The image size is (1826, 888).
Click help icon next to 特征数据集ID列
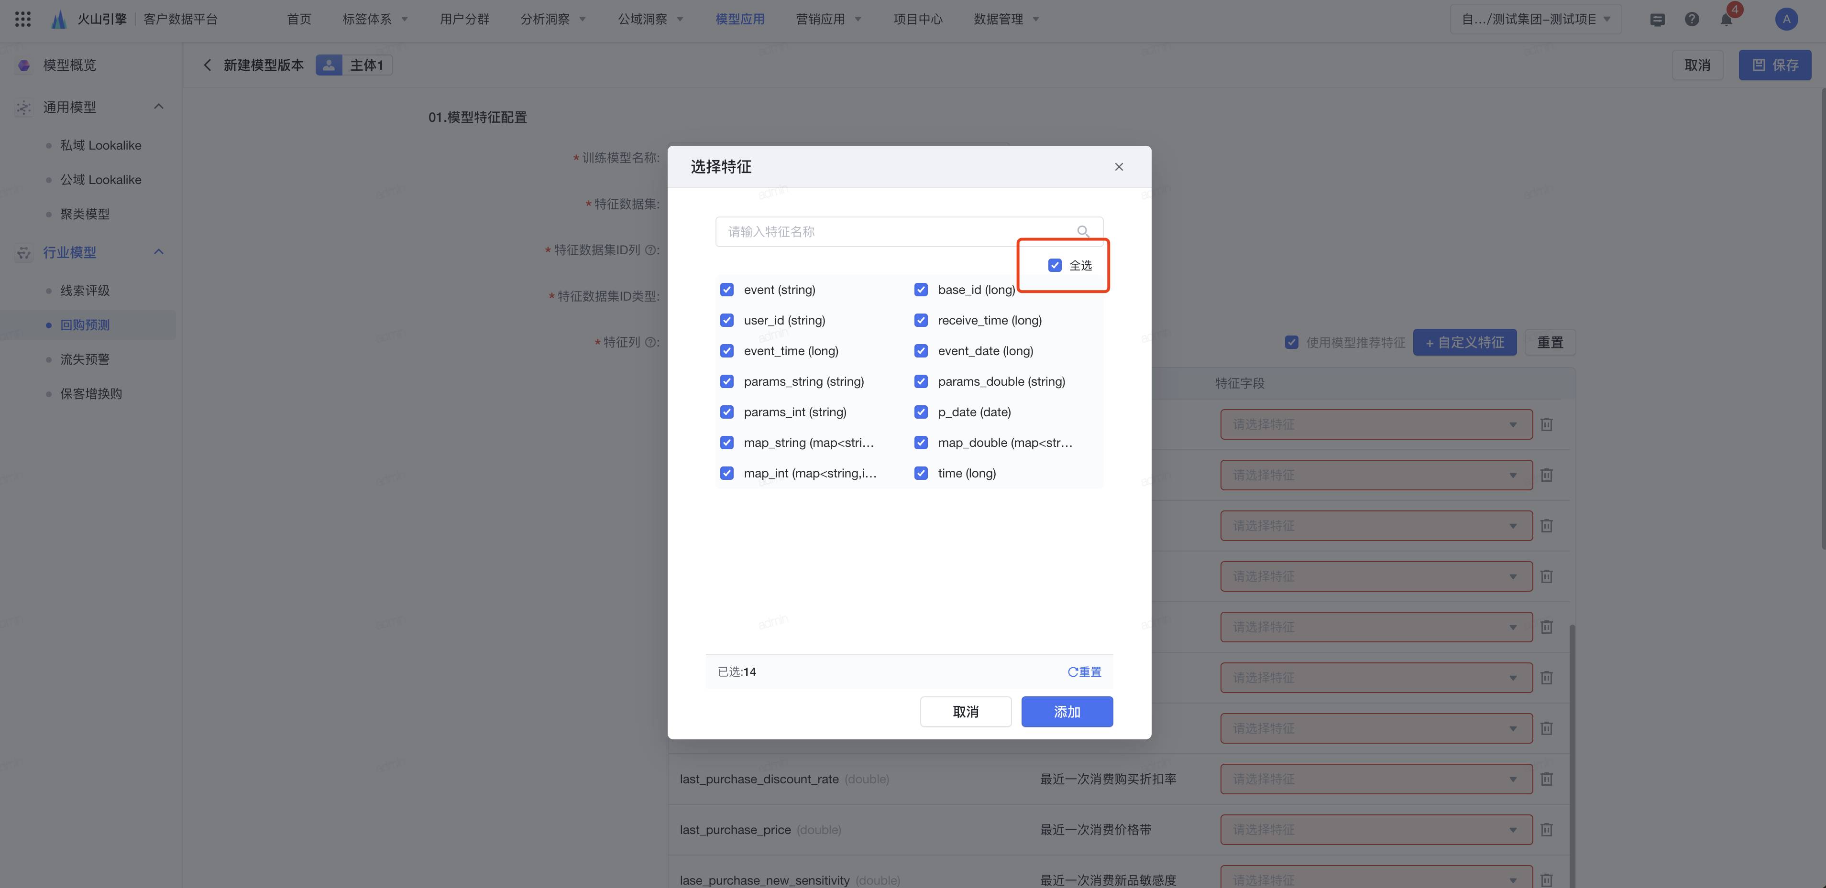click(650, 250)
